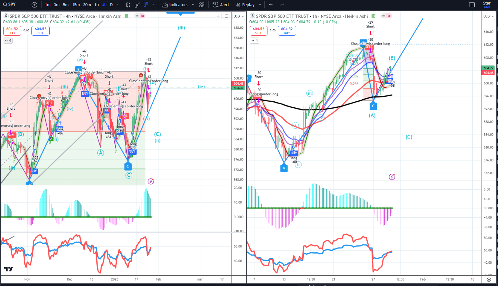Screen dimensions: 498x286
Task: Expand the chart style dropdown arrow
Action: pyautogui.click(x=153, y=5)
